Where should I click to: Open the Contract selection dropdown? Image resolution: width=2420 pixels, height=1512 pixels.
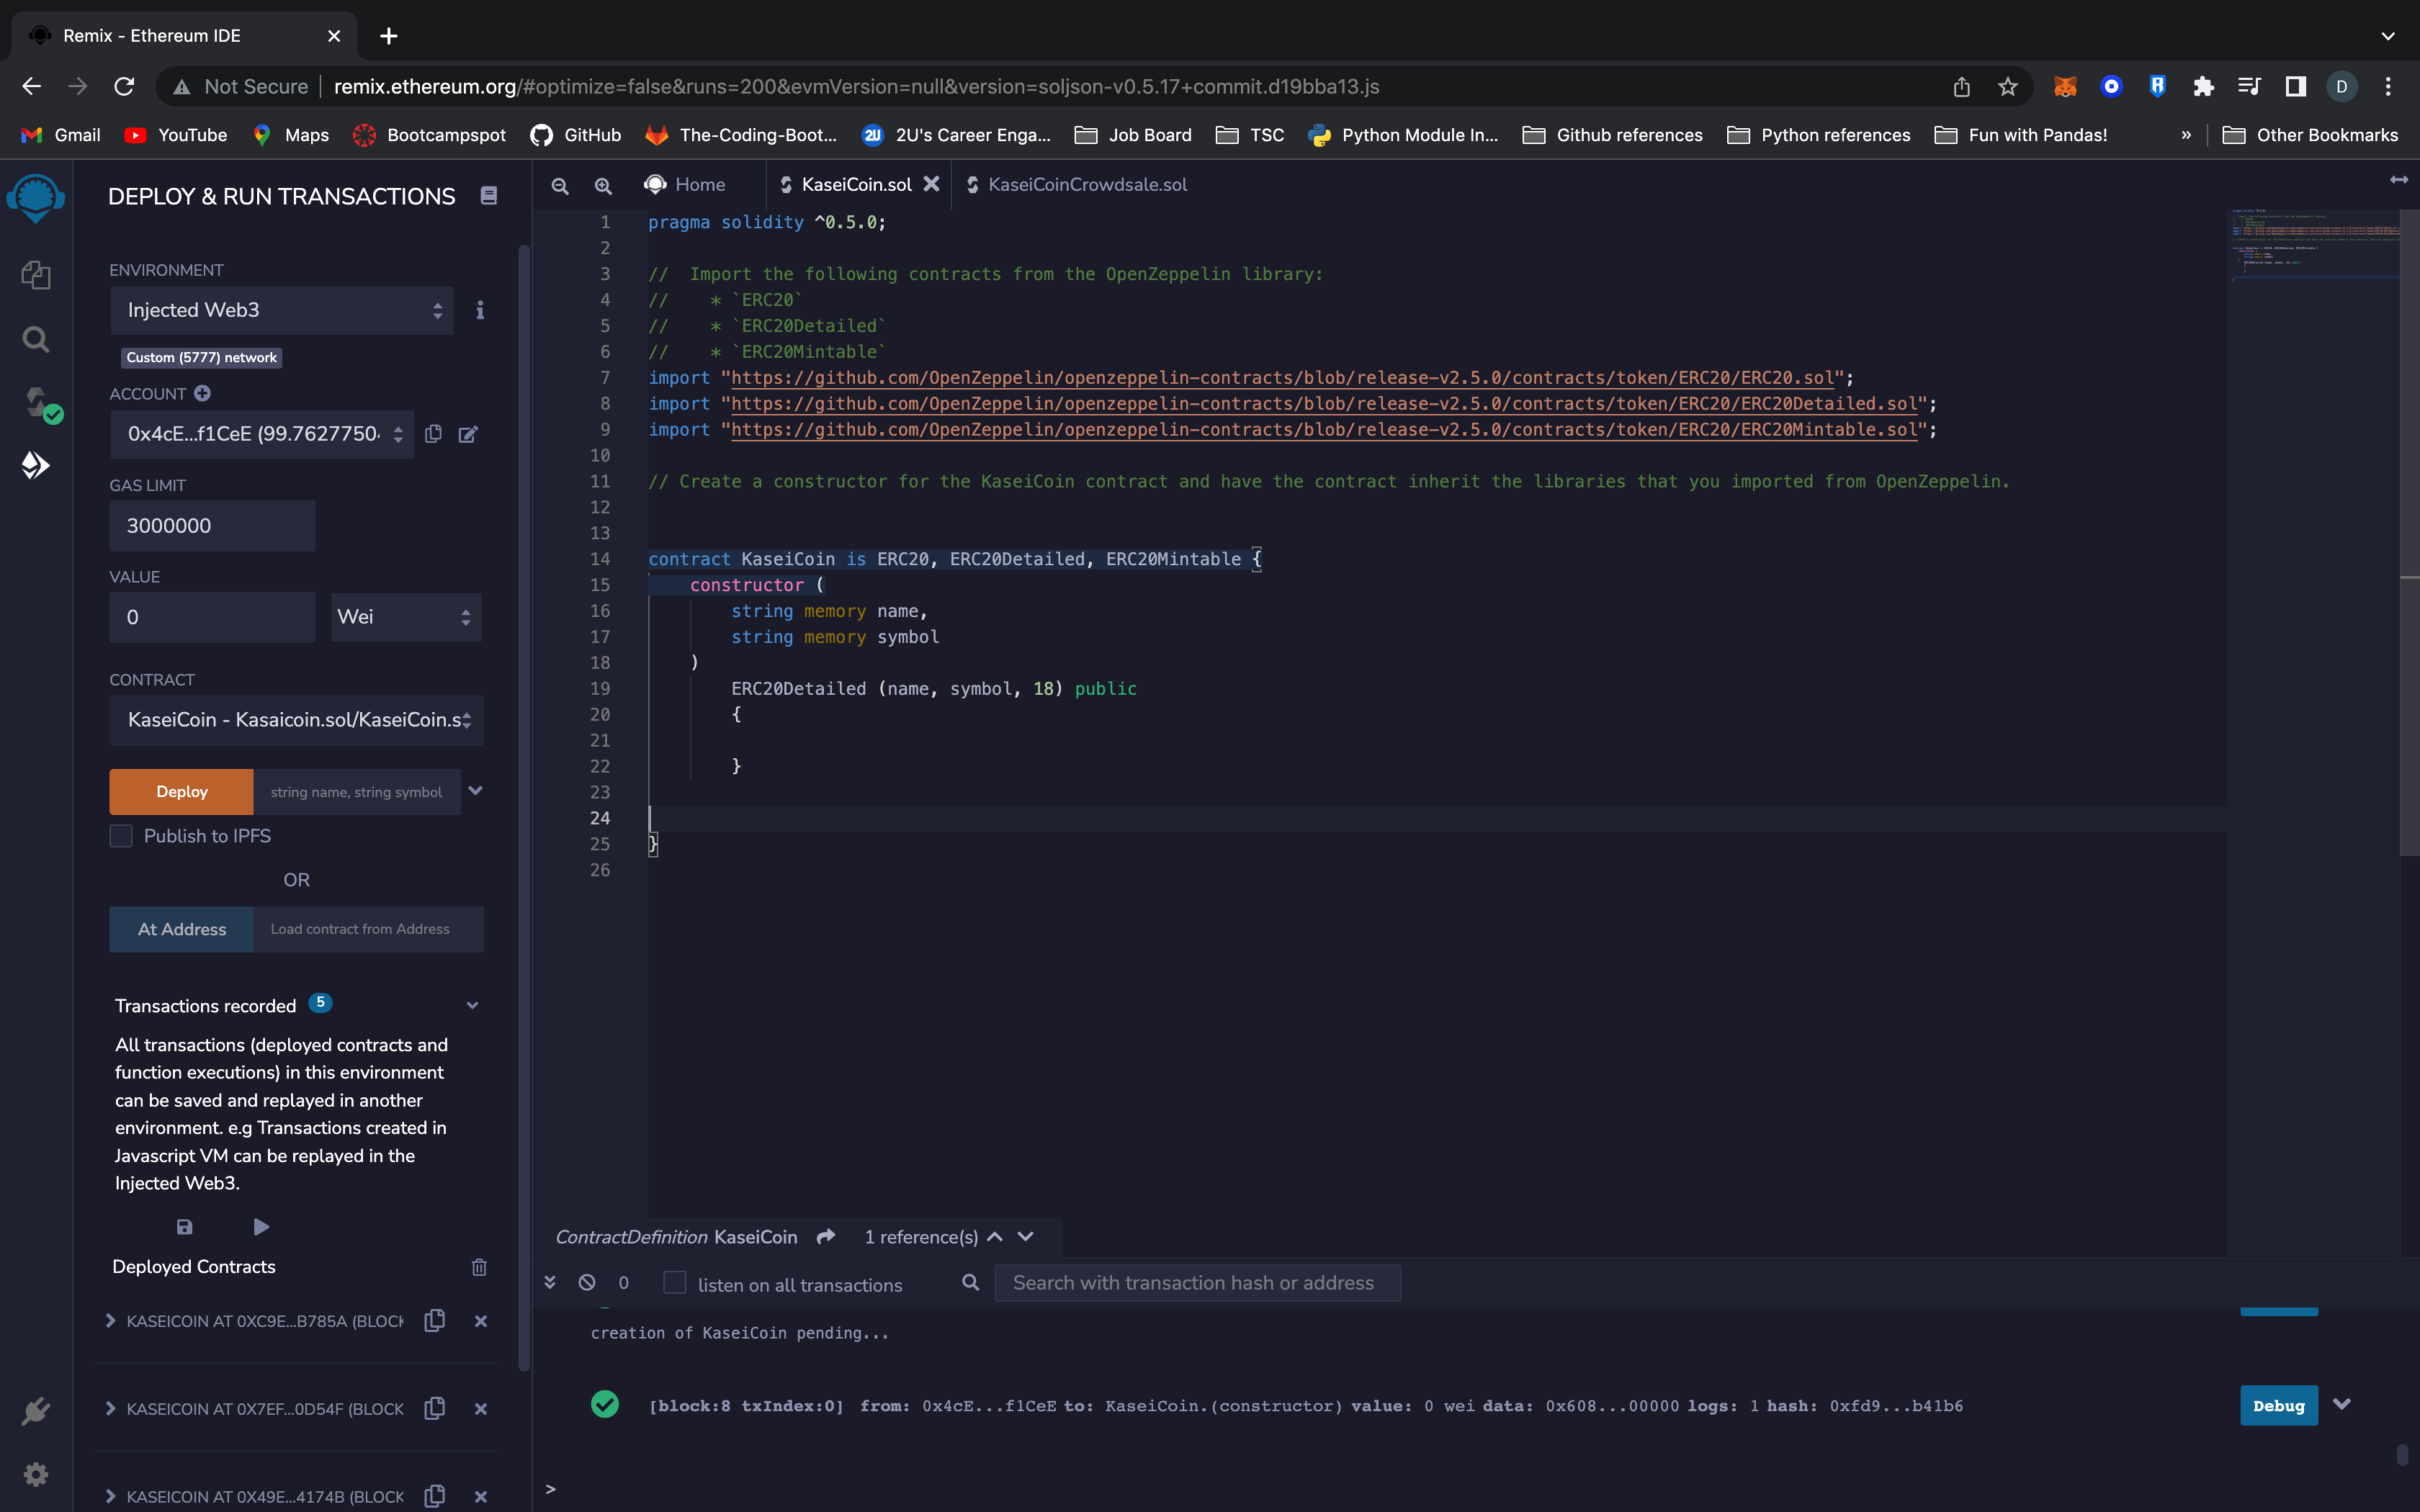(x=296, y=720)
